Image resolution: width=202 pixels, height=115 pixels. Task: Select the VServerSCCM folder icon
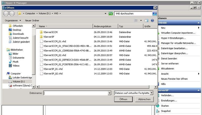41,32
